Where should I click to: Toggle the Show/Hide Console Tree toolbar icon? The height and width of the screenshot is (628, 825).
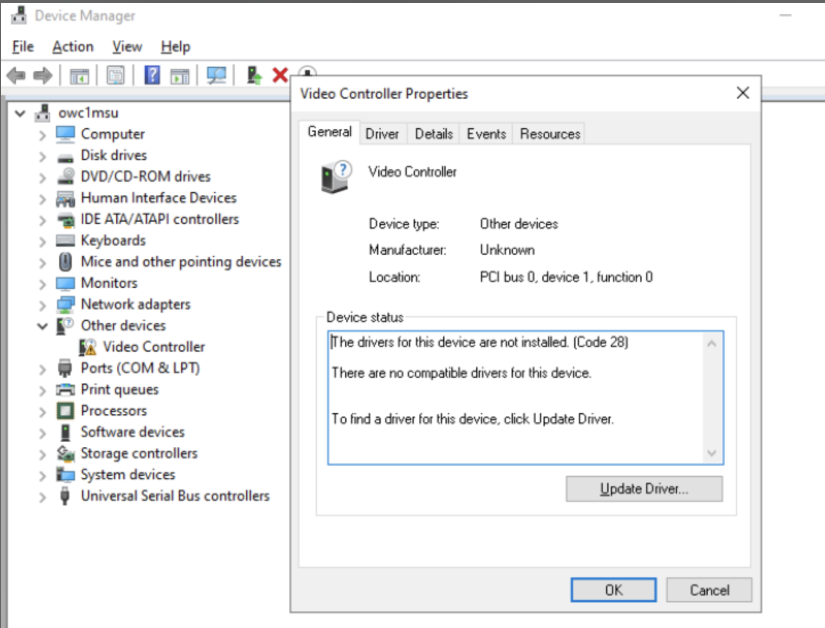coord(79,75)
